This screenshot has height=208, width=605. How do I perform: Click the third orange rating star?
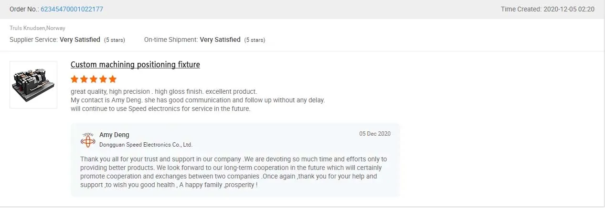(x=94, y=79)
